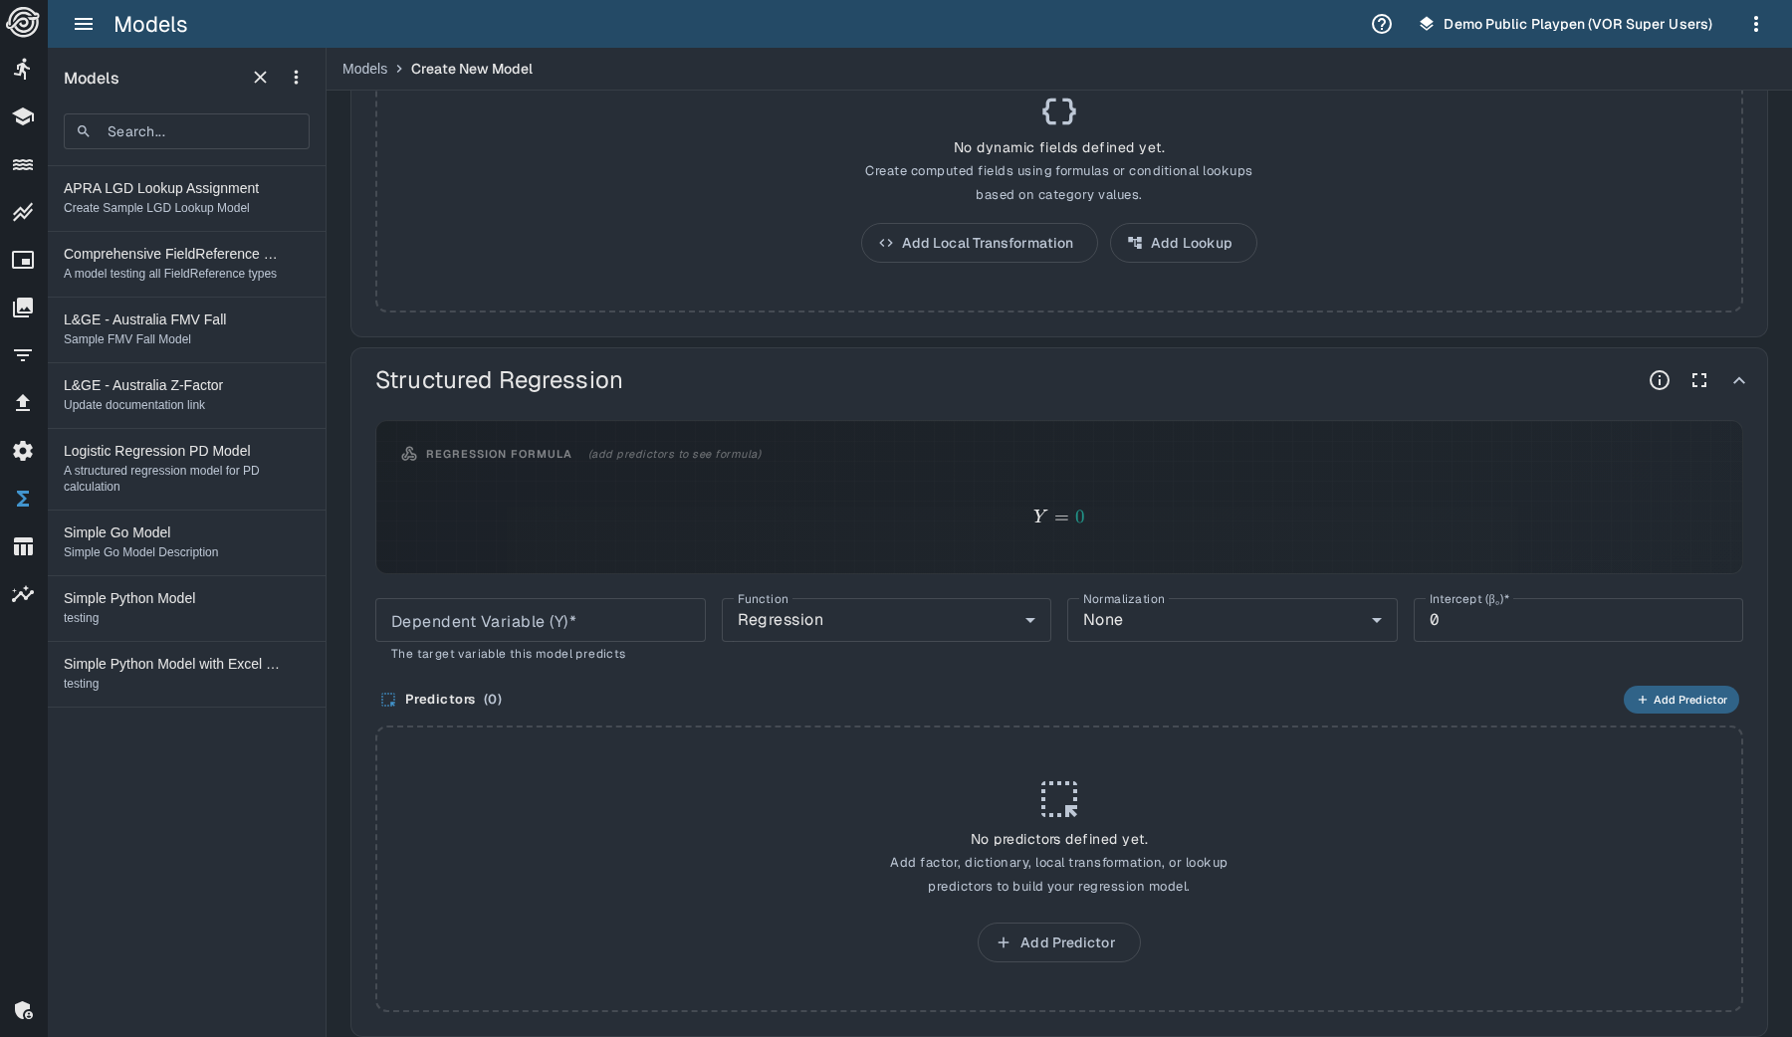Close the Models side panel
This screenshot has width=1792, height=1037.
tap(260, 78)
